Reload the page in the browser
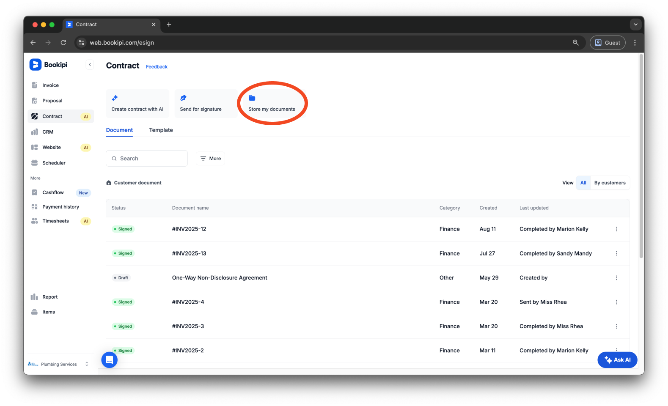This screenshot has height=406, width=668. (63, 43)
